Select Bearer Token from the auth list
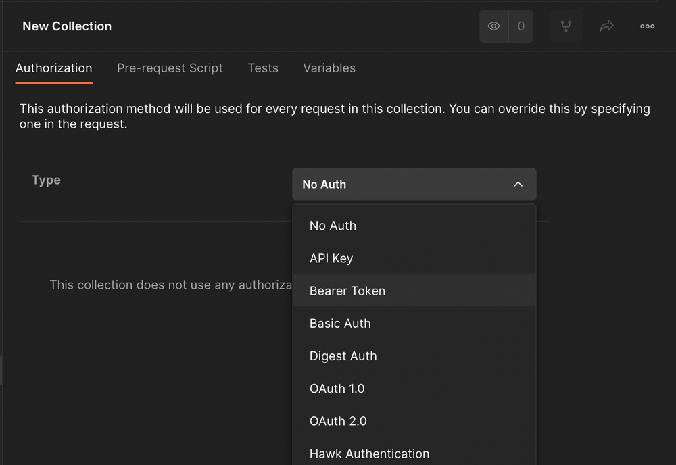This screenshot has height=465, width=676. [347, 291]
